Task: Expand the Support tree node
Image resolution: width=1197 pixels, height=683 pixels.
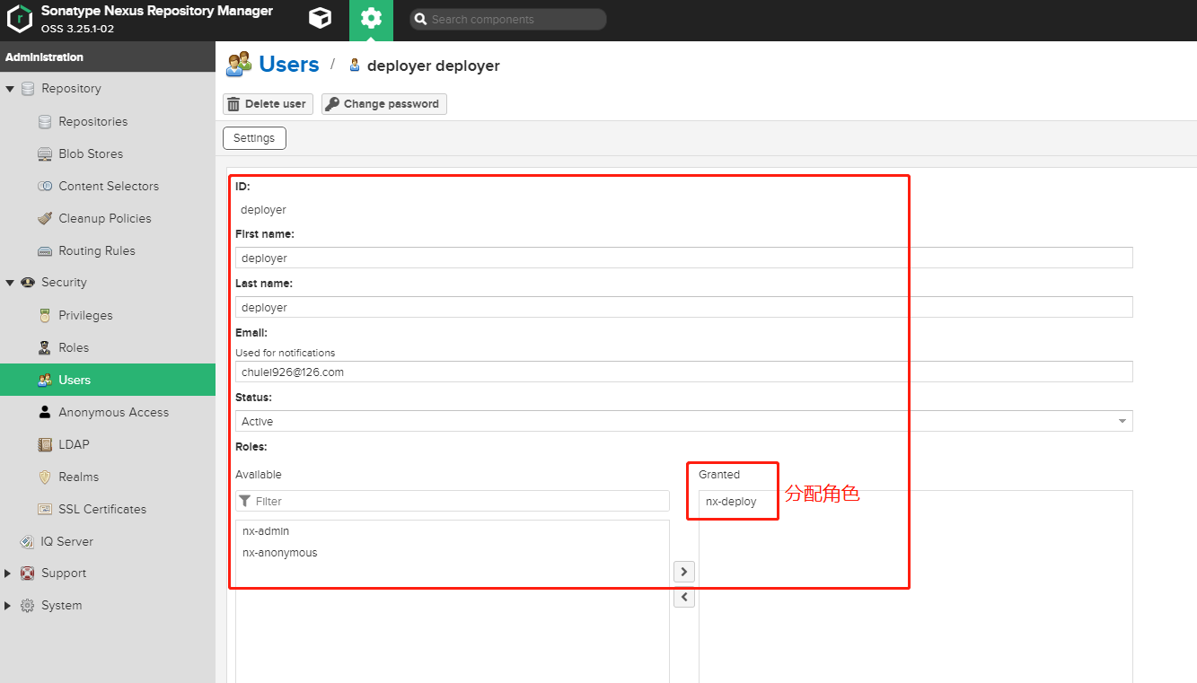Action: tap(9, 574)
